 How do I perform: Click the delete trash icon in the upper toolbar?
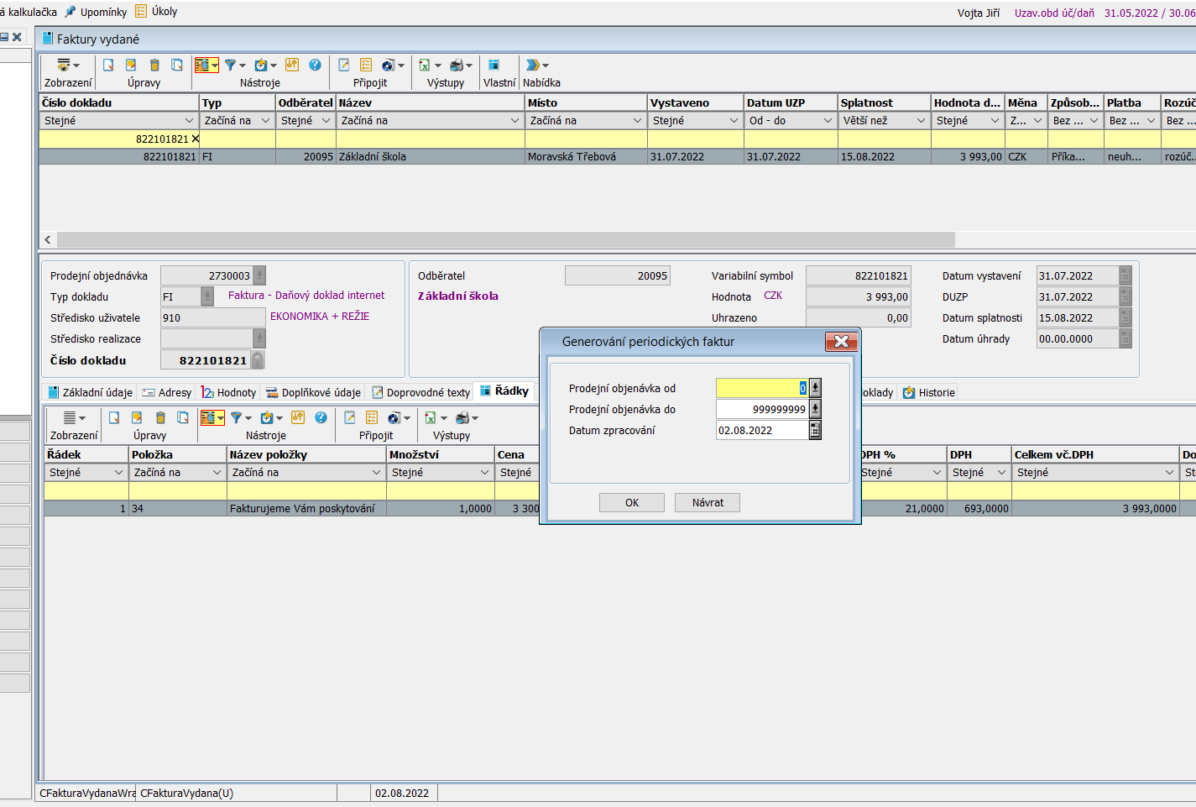pyautogui.click(x=154, y=65)
